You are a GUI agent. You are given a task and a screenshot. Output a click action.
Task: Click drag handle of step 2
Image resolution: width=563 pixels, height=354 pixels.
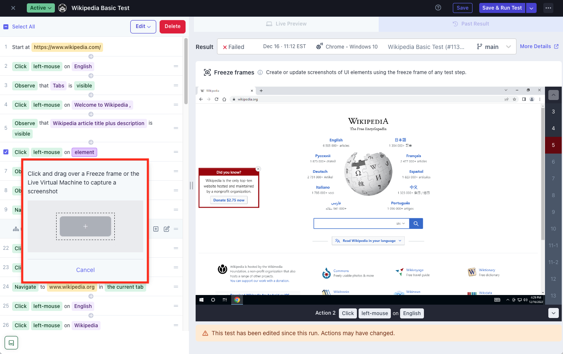click(x=176, y=66)
